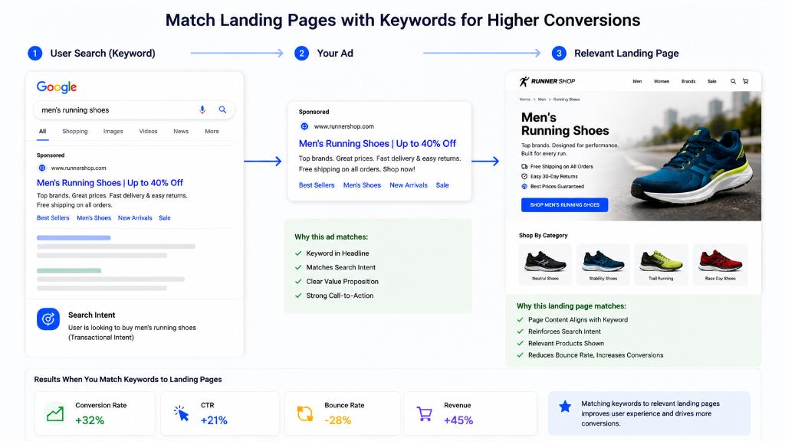Screen dimensions: 785x441
Task: Open Men menu in Runner Shop nav
Action: (x=637, y=81)
